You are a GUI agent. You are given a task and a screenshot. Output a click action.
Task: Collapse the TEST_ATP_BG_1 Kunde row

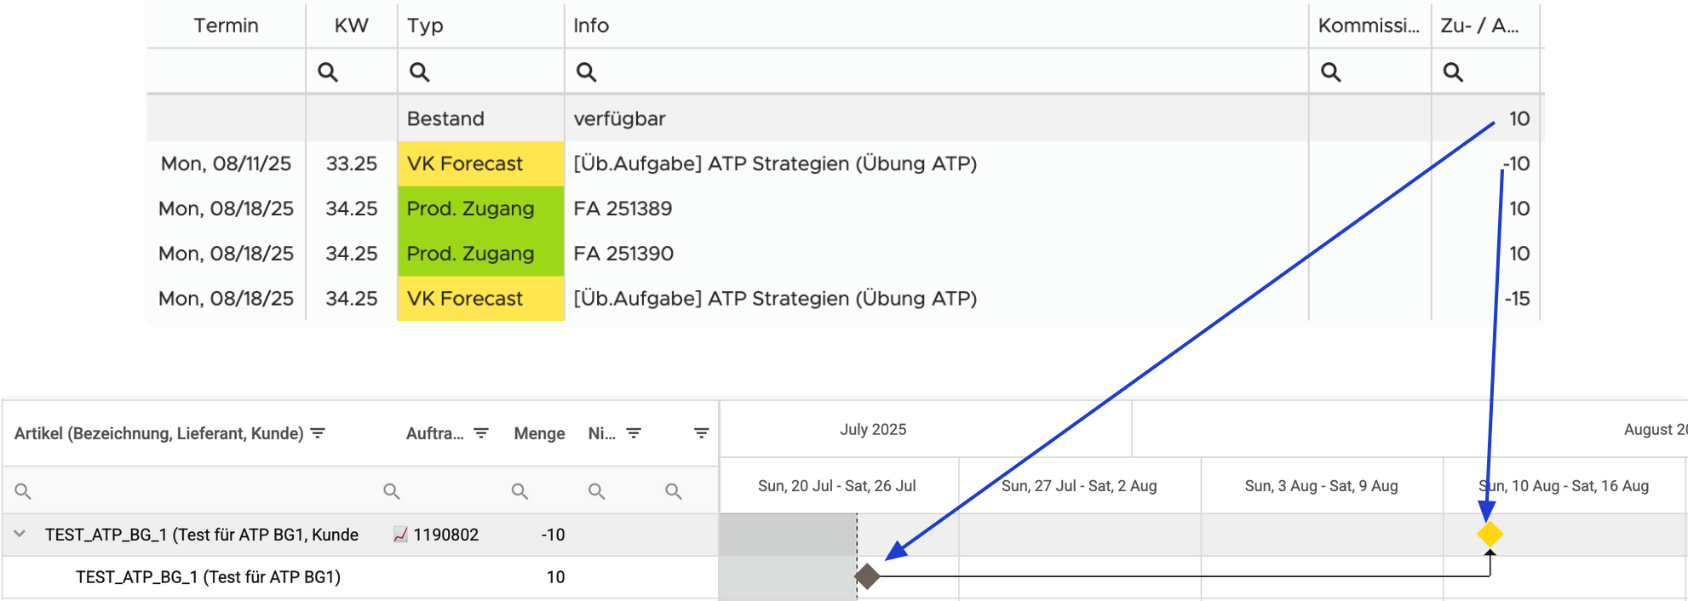pos(20,534)
